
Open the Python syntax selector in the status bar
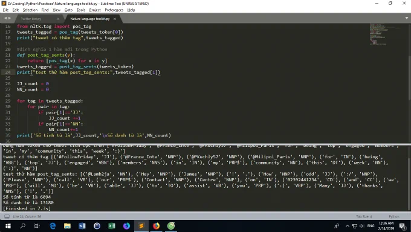pyautogui.click(x=394, y=216)
